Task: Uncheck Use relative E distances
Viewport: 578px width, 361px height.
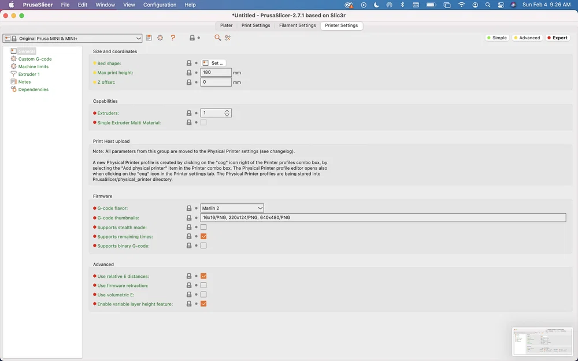Action: [x=203, y=276]
